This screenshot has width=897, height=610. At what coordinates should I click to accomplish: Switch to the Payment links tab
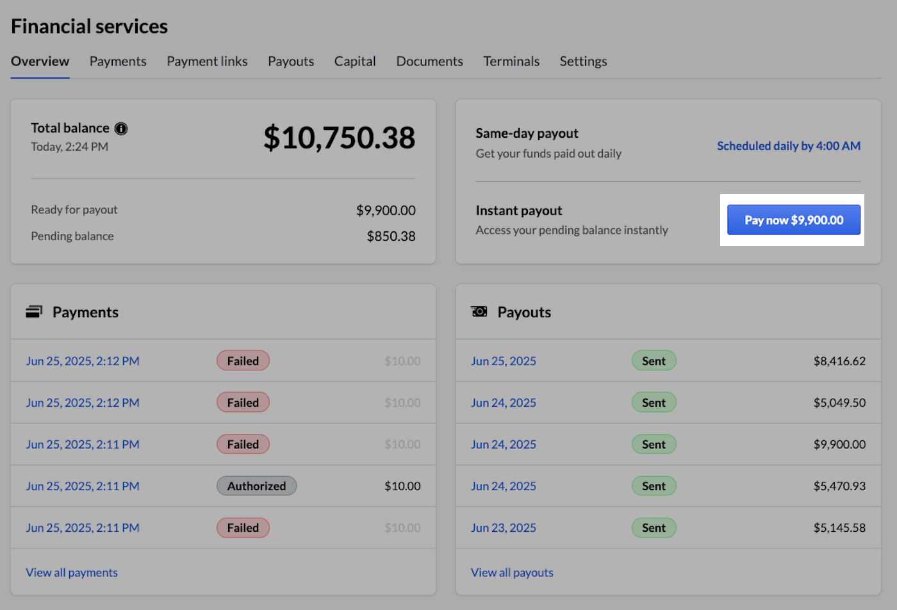tap(207, 61)
